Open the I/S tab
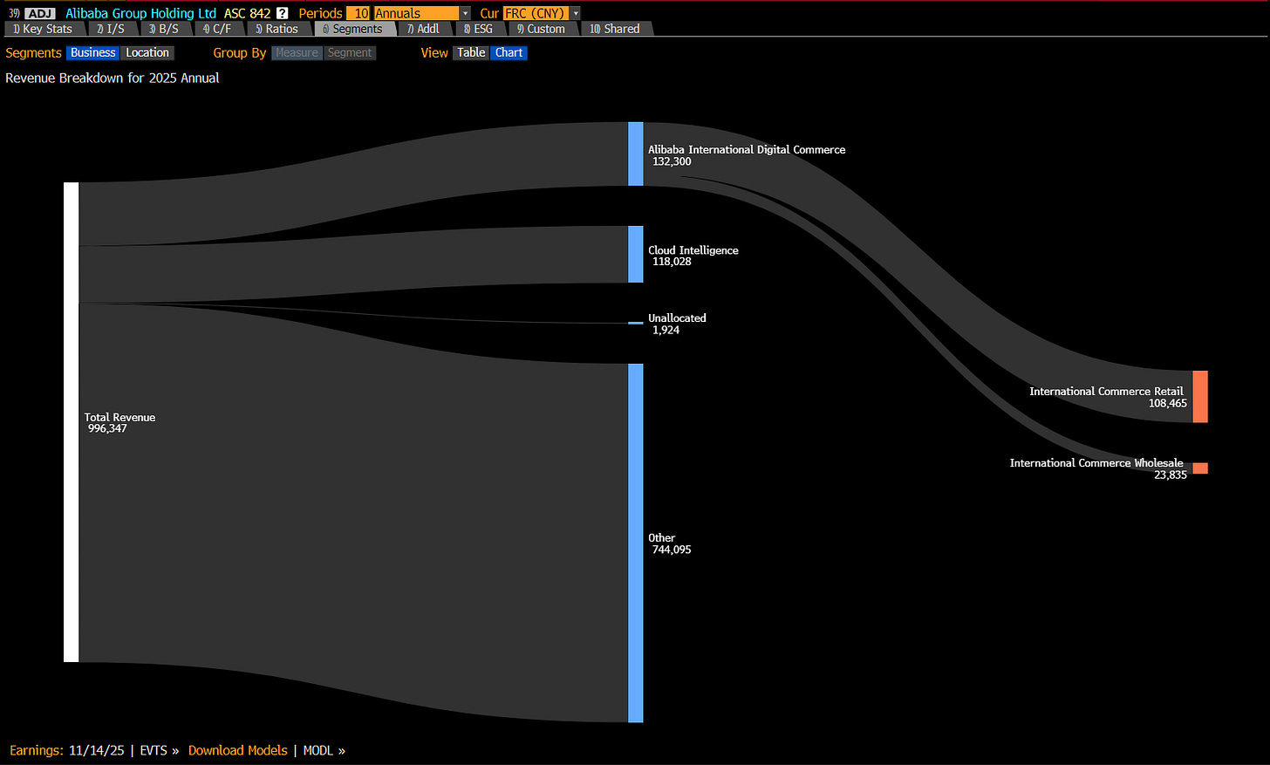This screenshot has height=765, width=1270. (x=112, y=29)
